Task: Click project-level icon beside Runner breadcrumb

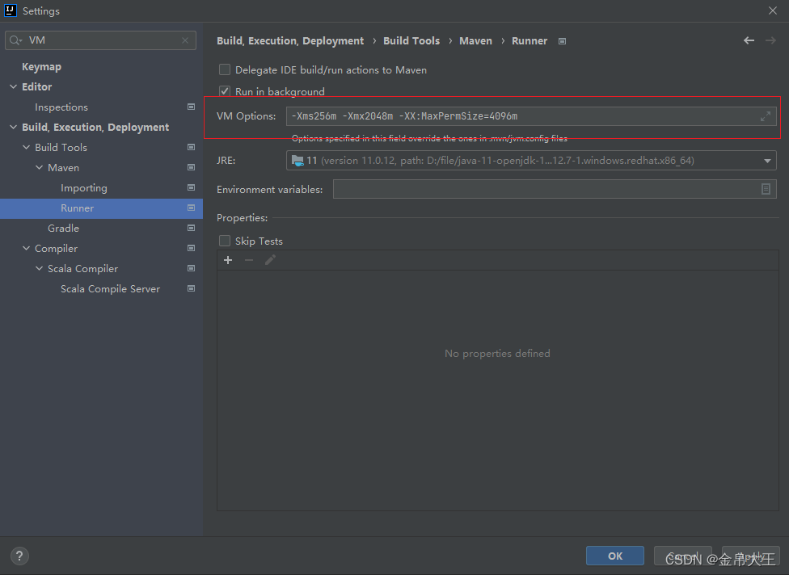Action: (x=562, y=41)
